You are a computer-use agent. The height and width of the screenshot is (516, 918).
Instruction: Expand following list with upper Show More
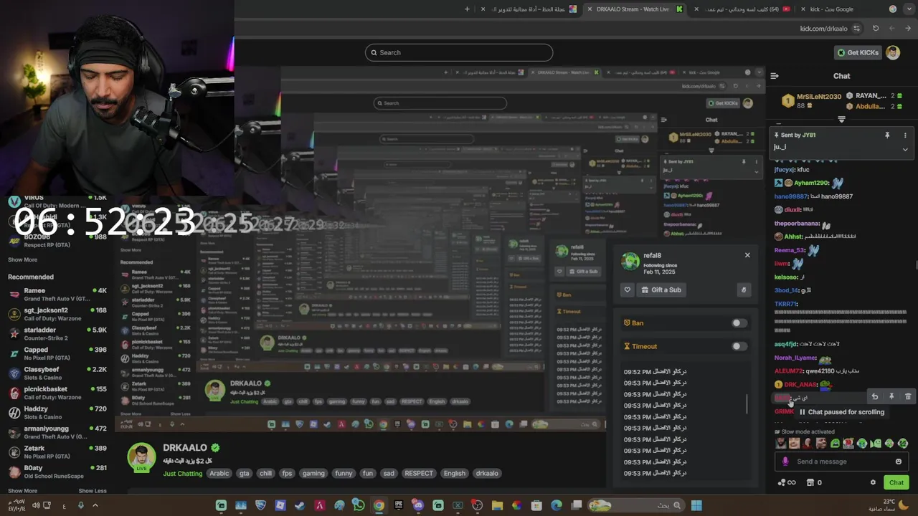tap(22, 259)
